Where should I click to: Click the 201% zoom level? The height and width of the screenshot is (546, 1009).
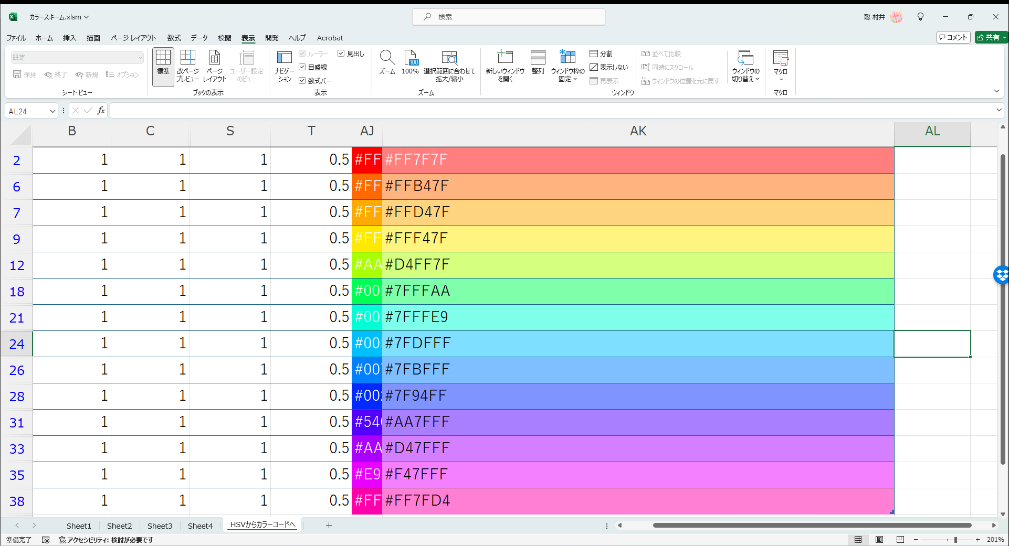pos(995,540)
